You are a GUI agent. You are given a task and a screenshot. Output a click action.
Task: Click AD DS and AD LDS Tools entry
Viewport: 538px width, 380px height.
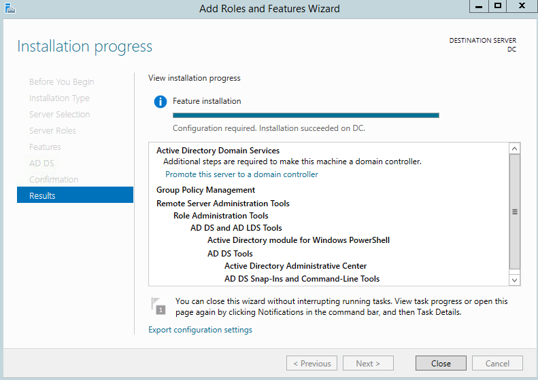(236, 228)
